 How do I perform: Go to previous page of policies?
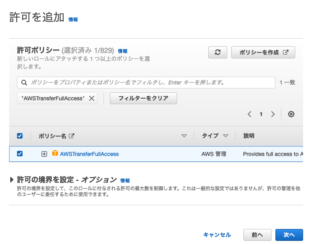click(249, 114)
